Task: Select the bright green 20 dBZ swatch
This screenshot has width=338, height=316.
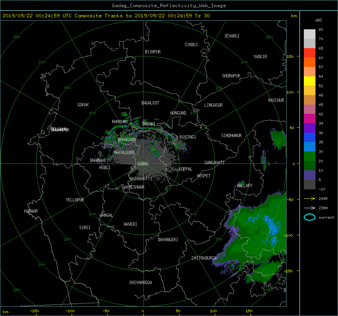Action: tap(309, 156)
